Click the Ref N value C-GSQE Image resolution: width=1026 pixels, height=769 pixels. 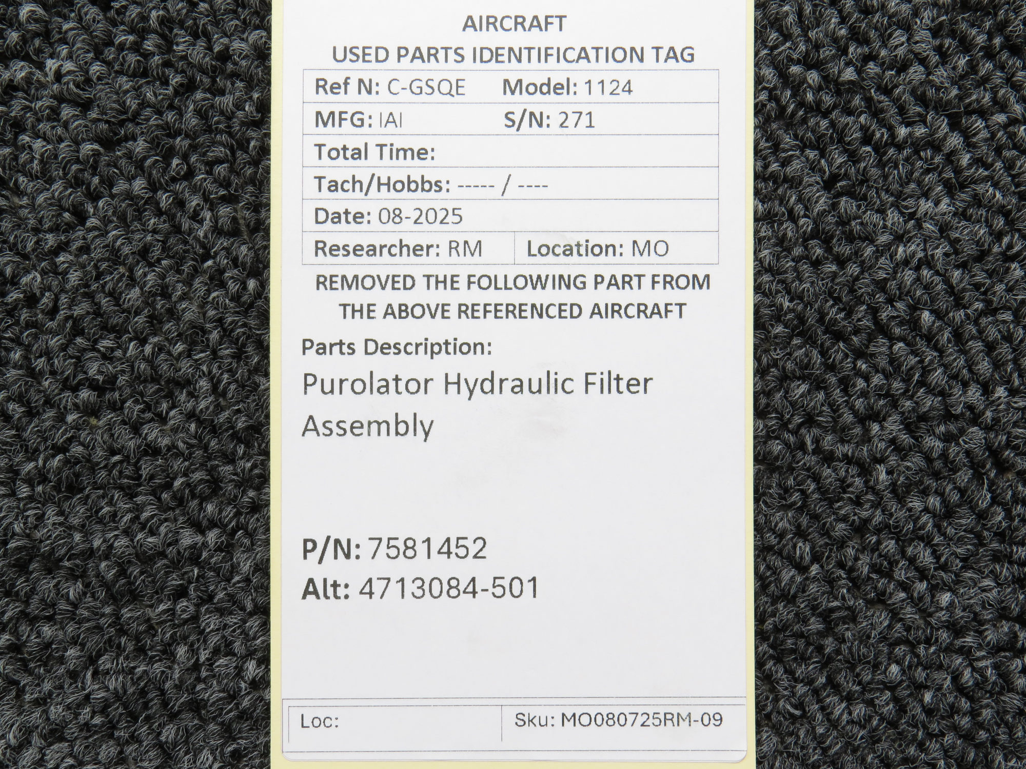pyautogui.click(x=426, y=88)
